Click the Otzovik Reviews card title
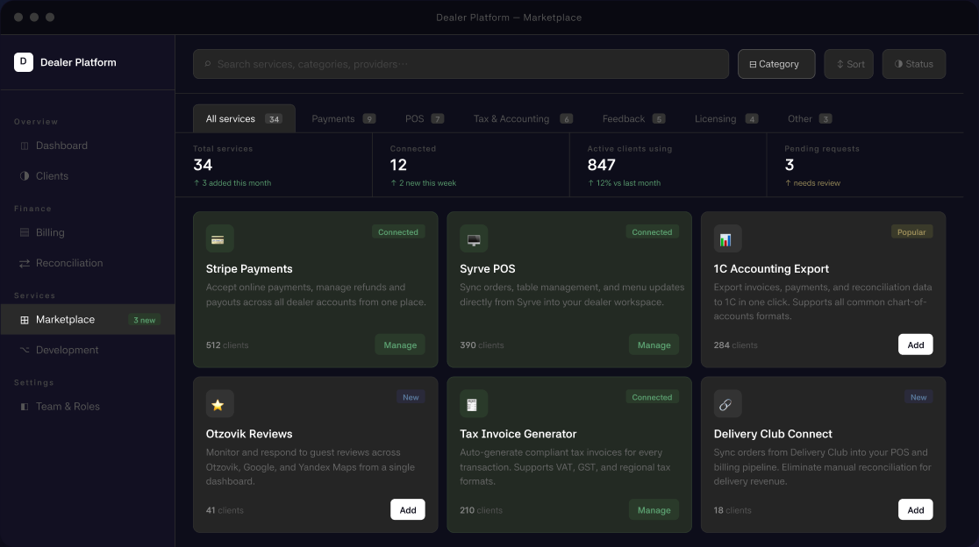Screen dimensions: 979x547 tap(249, 434)
